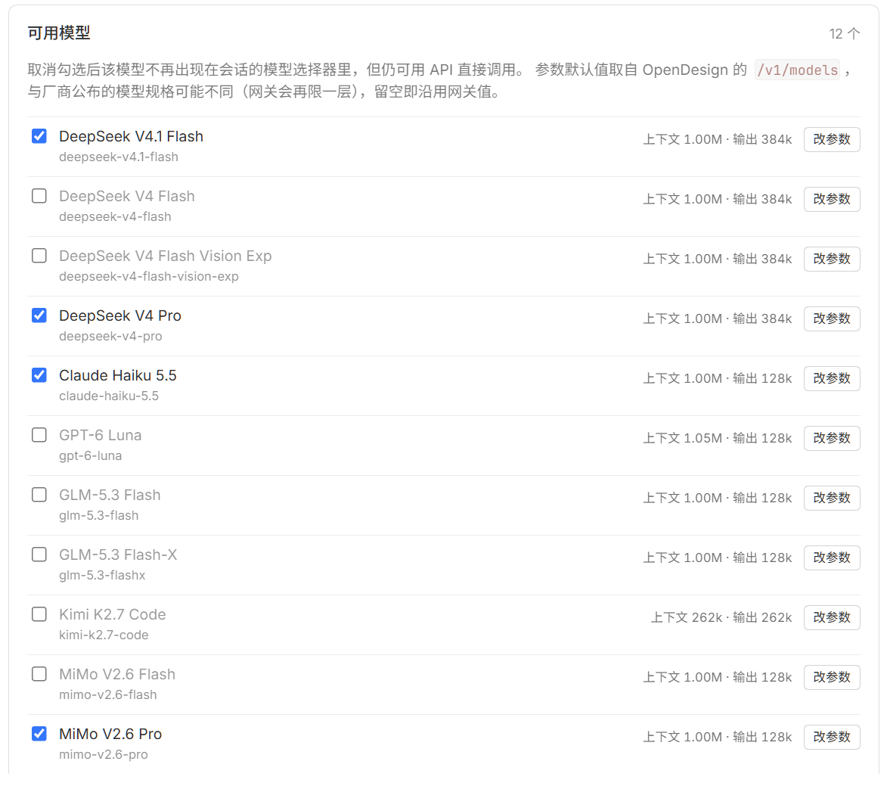Screen dimensions: 887x786
Task: Edit parameters of GPT-6 Luna
Action: [x=832, y=438]
